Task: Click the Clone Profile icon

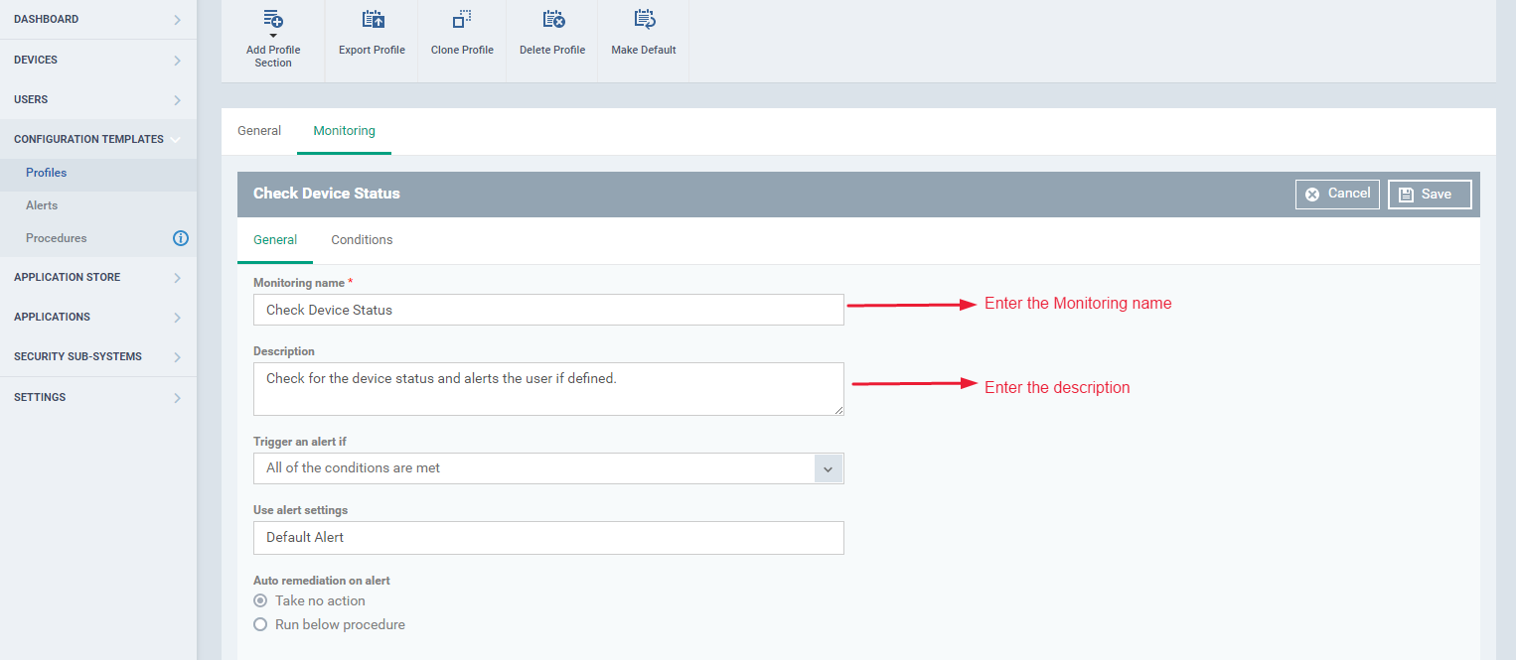Action: pos(462,19)
